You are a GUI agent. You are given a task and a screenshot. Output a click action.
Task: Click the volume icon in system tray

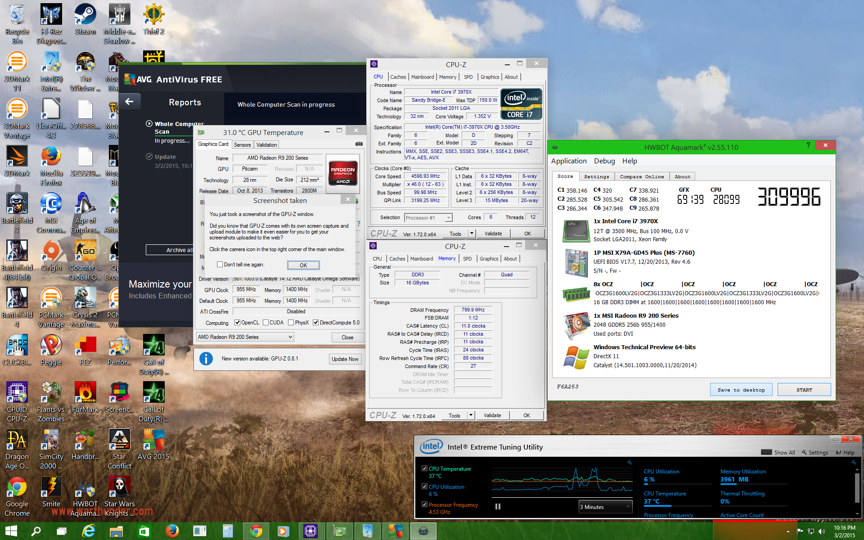pyautogui.click(x=822, y=531)
